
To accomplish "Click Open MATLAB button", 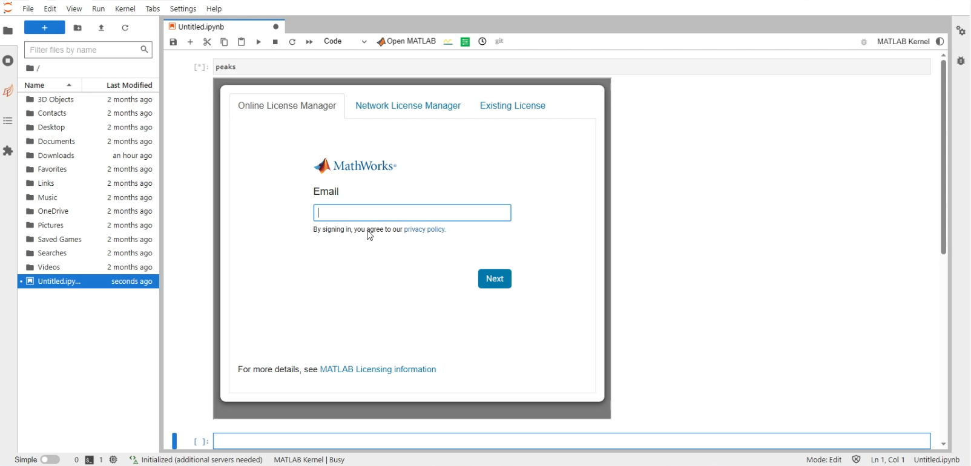I will [406, 42].
